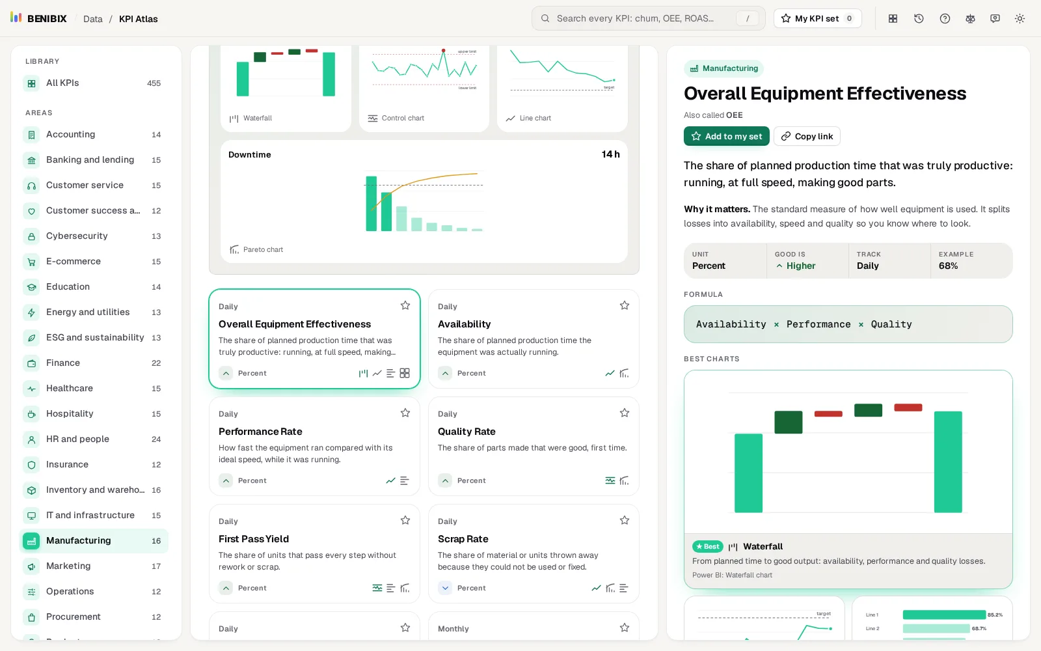This screenshot has width=1041, height=651.
Task: Click bar list icon on Overall Equipment Effectiveness card
Action: coord(390,373)
